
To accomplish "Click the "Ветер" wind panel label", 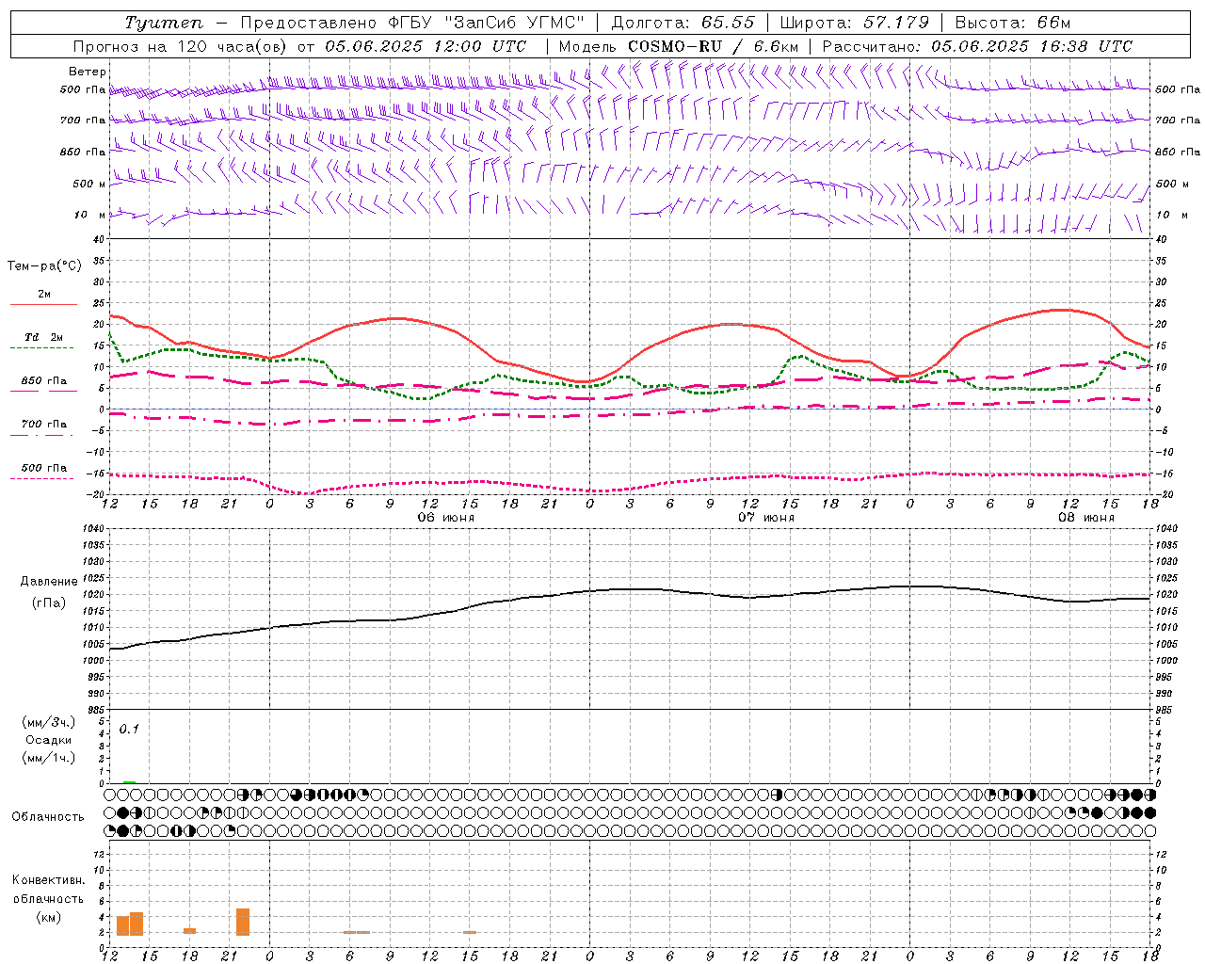I will (88, 72).
